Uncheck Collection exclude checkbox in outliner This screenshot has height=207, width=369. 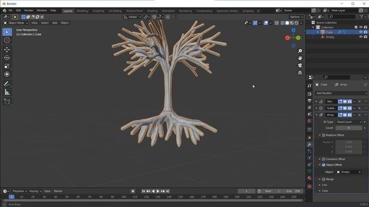356,27
